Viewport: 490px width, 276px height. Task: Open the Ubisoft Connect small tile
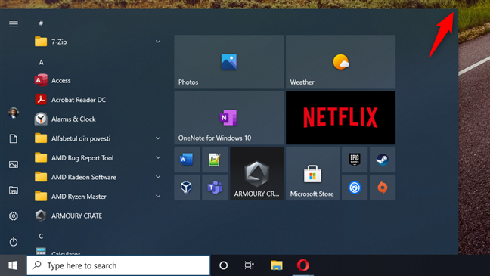coord(355,188)
